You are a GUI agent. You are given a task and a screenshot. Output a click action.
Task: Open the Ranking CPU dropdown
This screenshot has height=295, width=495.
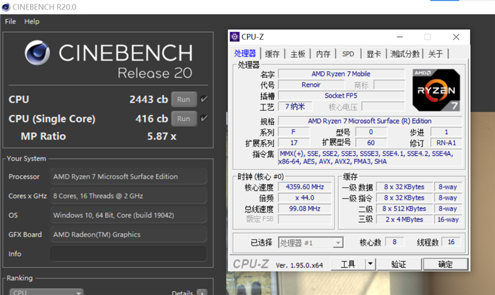(x=46, y=292)
